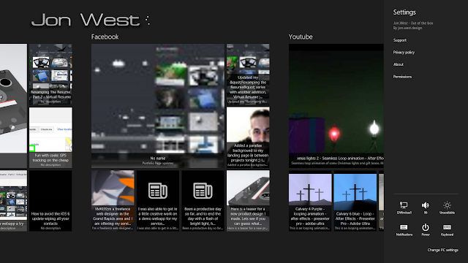Click the 'By jon.west.design' text
Screen dimensions: 468x263
pyautogui.click(x=407, y=28)
